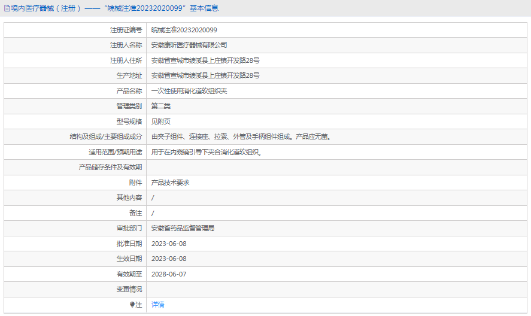Click the lightbulb icon beside 注
531x316 pixels.
tap(132, 305)
